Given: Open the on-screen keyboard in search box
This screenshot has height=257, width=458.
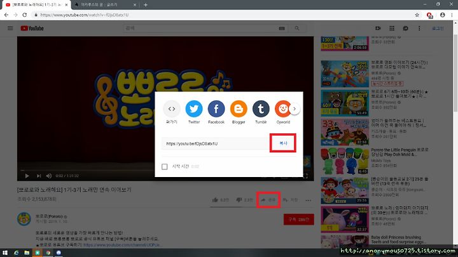Looking at the screenshot, I should pos(282,29).
